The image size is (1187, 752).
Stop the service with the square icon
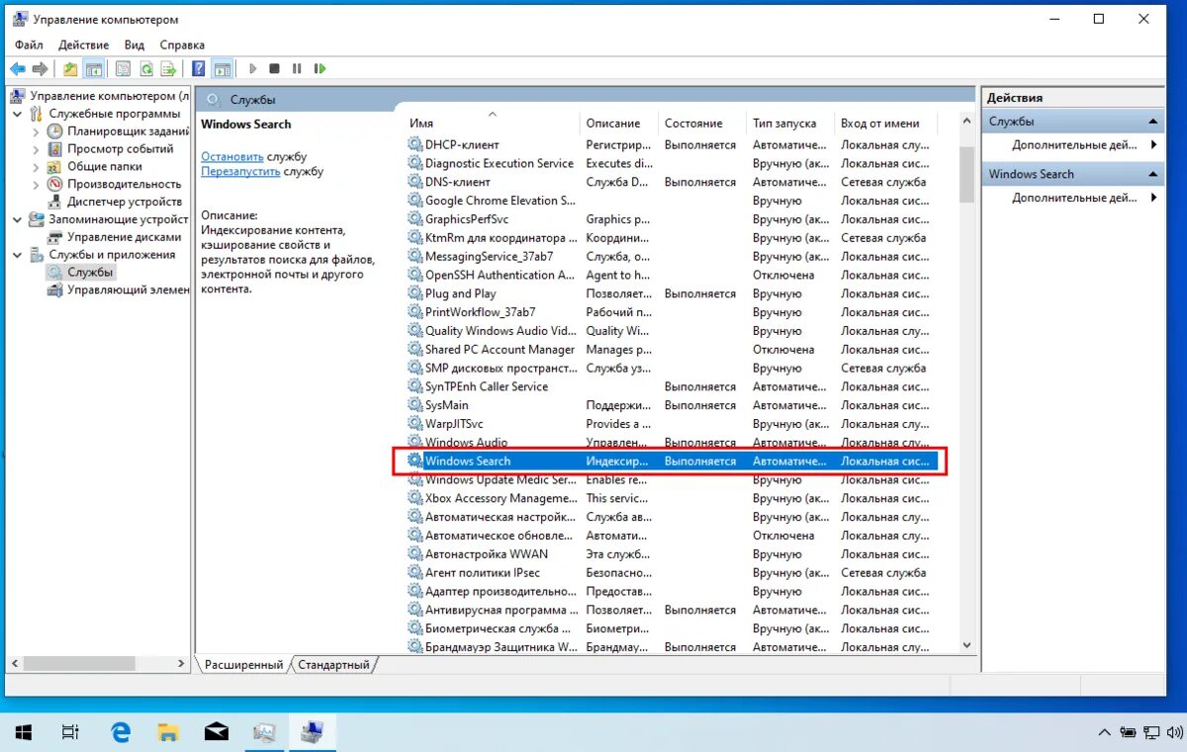point(275,69)
